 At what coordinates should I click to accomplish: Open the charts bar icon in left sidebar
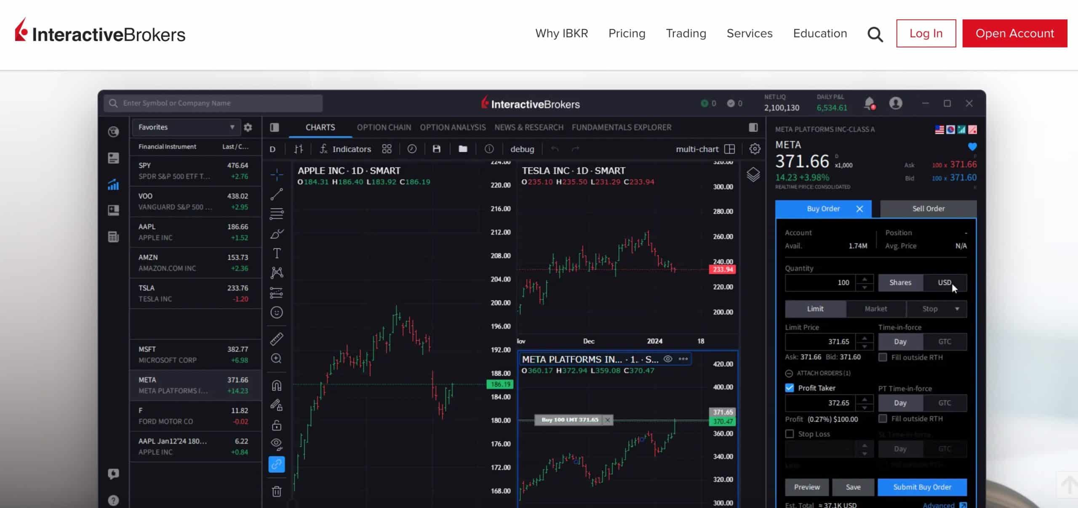(x=113, y=185)
